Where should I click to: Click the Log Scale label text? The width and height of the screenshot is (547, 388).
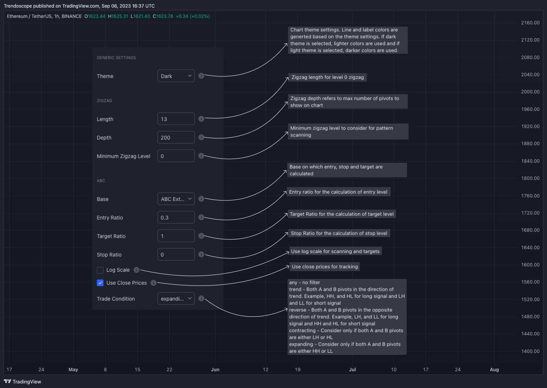[x=118, y=270]
